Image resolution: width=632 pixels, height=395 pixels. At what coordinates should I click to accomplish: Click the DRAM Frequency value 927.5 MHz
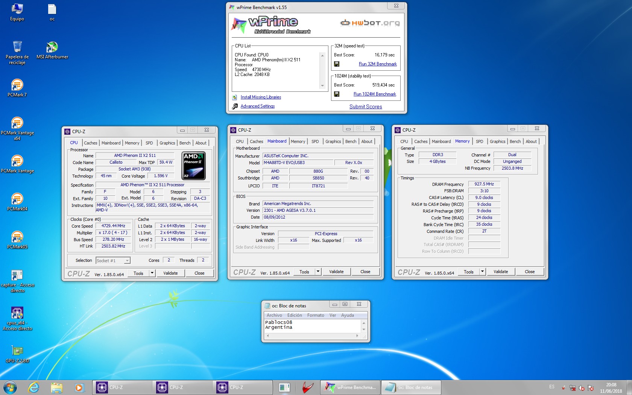click(x=484, y=184)
